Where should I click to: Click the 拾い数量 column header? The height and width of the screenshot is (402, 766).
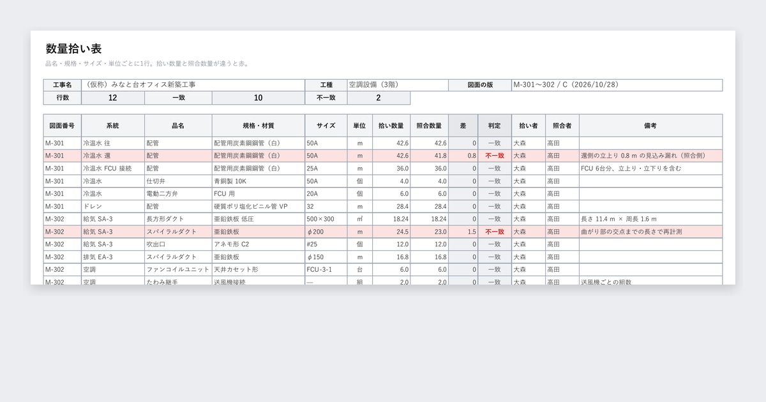[391, 126]
